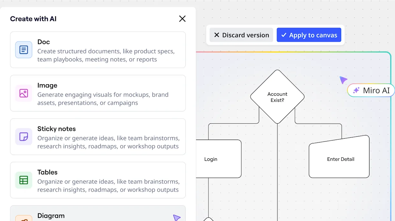Click the Doc description about product specs
Viewport: 395px width, 221px height.
[106, 55]
